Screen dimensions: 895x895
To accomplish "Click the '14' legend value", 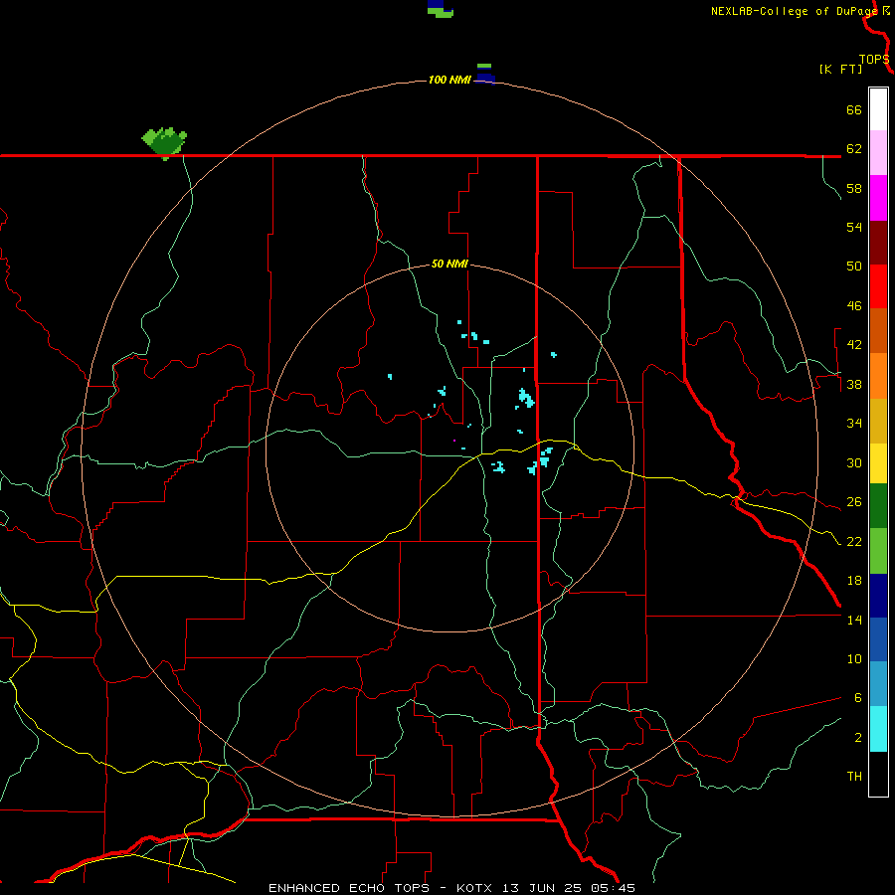I will [x=854, y=620].
